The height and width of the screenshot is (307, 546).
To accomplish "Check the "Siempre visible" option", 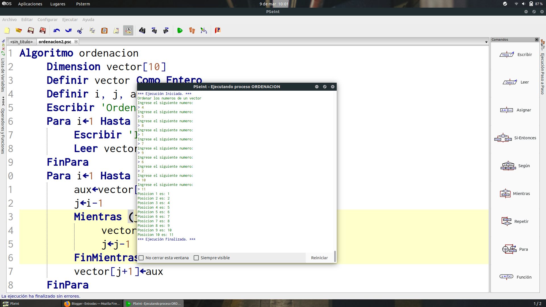I will click(196, 258).
